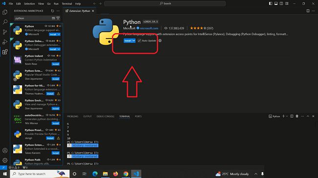Open the Run menu
The height and width of the screenshot is (178, 318).
[x=56, y=3]
